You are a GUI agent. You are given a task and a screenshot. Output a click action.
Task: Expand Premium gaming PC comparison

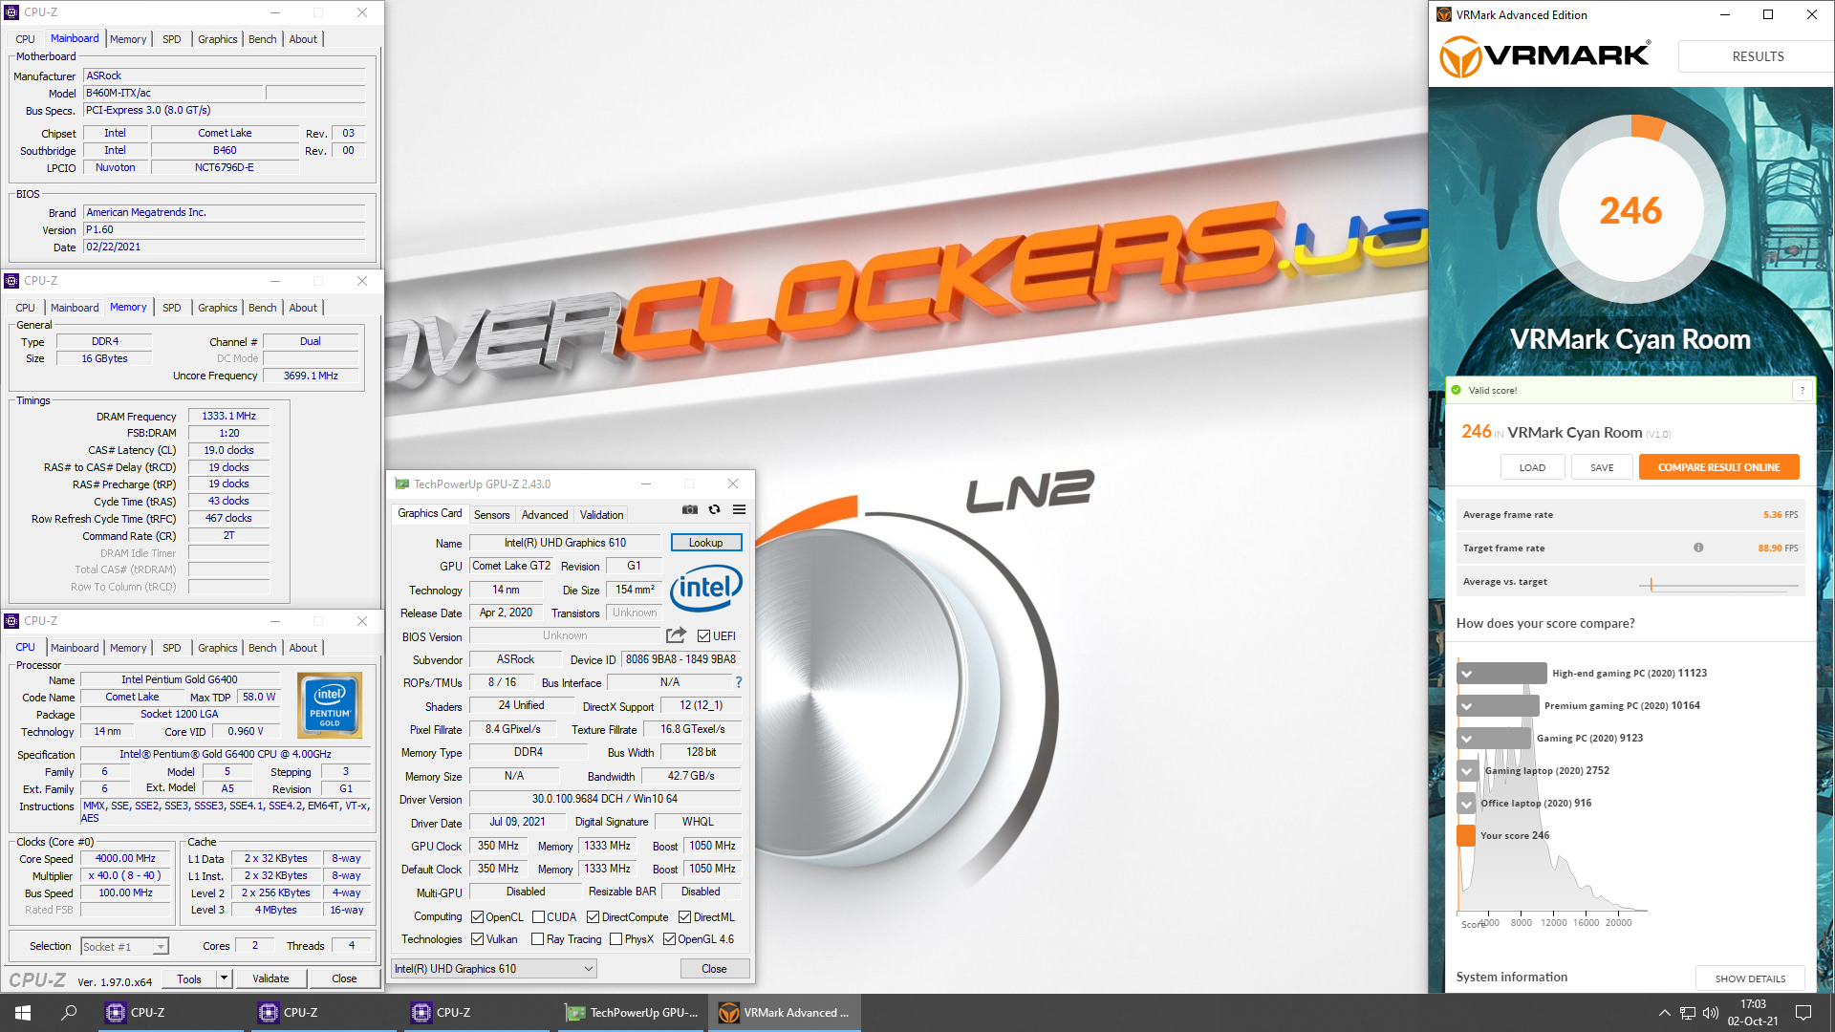pos(1467,706)
